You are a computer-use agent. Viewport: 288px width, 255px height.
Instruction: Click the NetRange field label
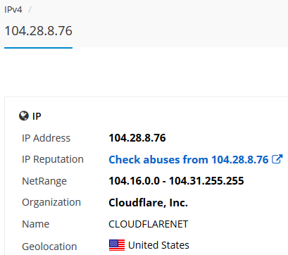44,181
